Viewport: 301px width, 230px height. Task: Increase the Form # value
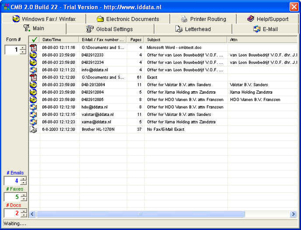pos(23,48)
